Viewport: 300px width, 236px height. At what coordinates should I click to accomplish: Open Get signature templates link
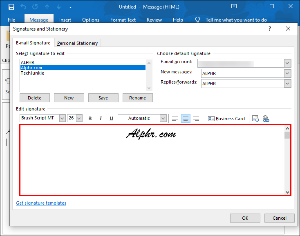coord(41,203)
